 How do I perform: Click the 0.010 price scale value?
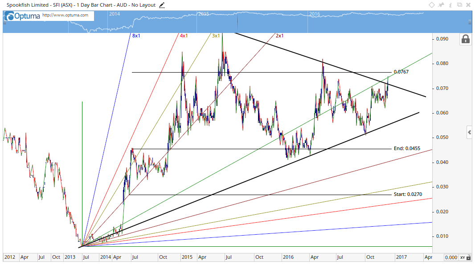click(442, 236)
